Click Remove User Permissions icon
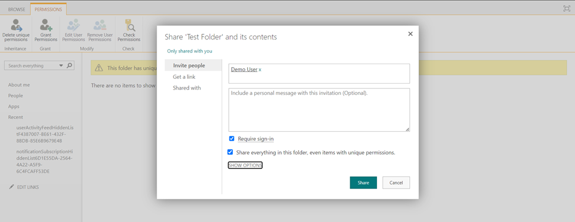The image size is (575, 222). coord(100,25)
